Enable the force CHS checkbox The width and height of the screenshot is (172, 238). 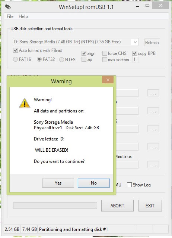tap(105, 53)
